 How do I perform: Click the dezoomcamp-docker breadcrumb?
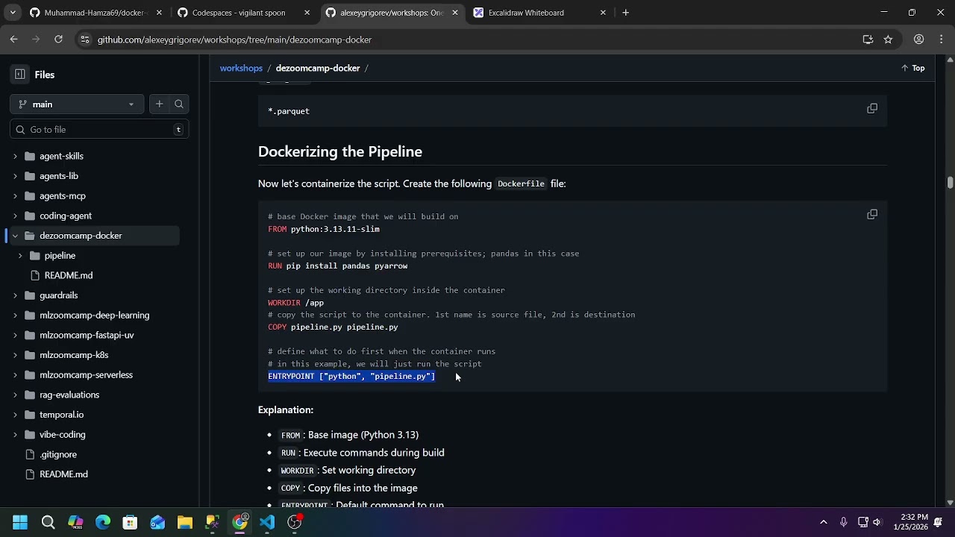[x=318, y=68]
